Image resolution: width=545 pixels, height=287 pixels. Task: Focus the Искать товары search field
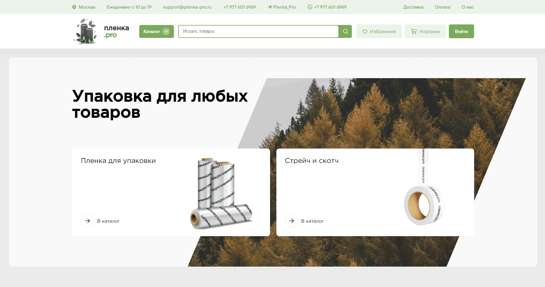point(258,31)
